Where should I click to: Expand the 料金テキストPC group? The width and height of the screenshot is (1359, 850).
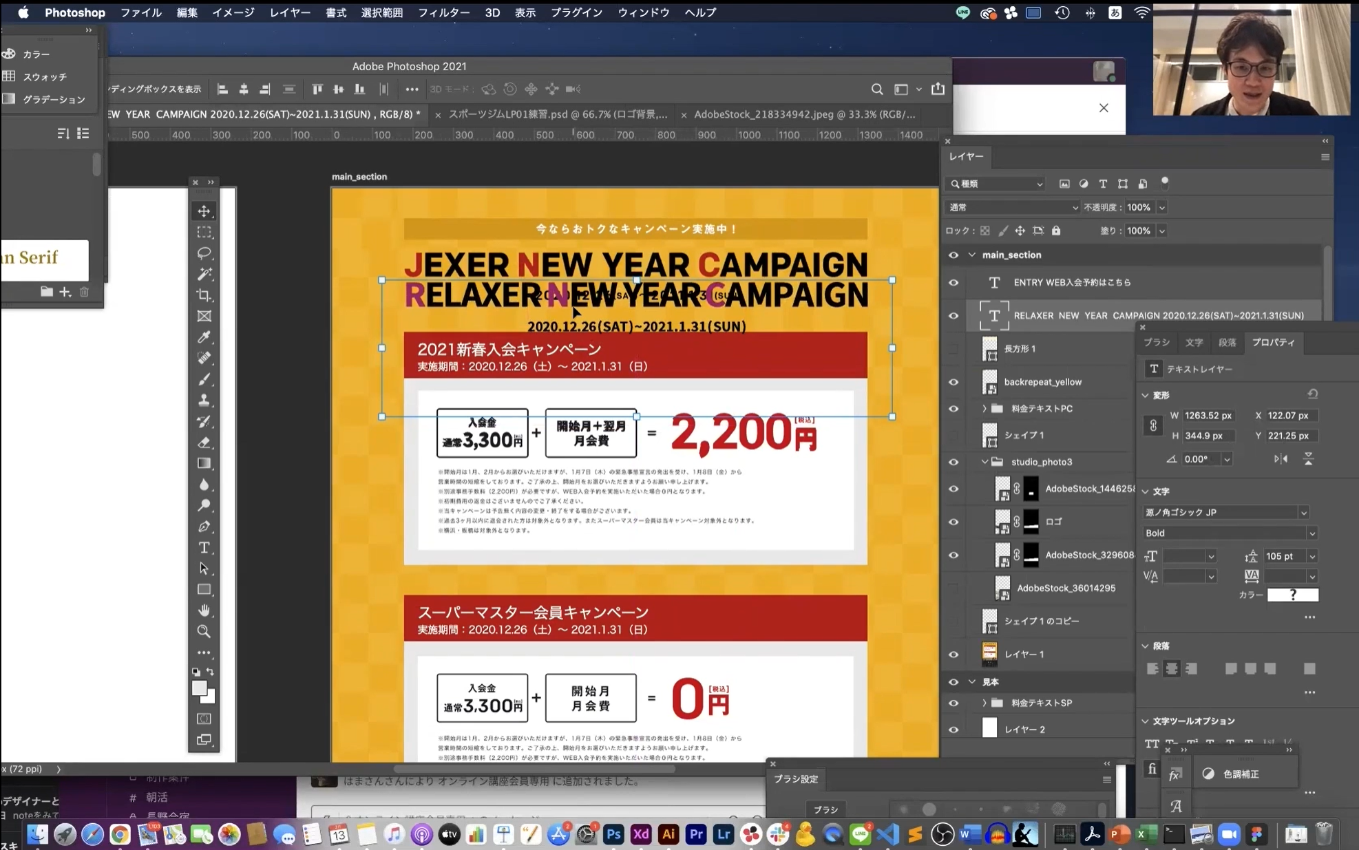click(x=984, y=409)
